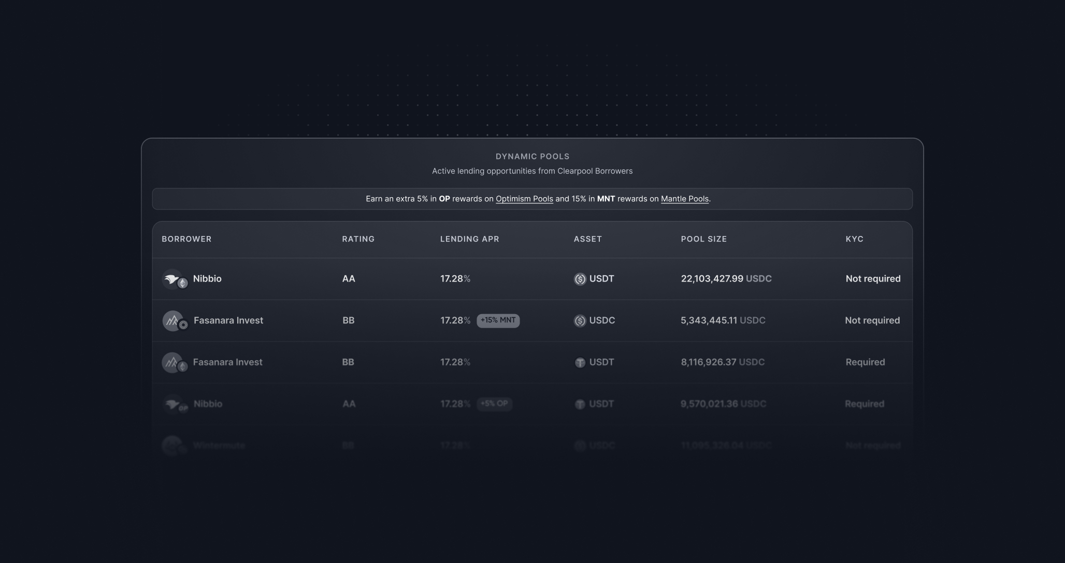Click the USDT coin icon in Nibbio's AA row
Viewport: 1065px width, 563px height.
pos(580,279)
